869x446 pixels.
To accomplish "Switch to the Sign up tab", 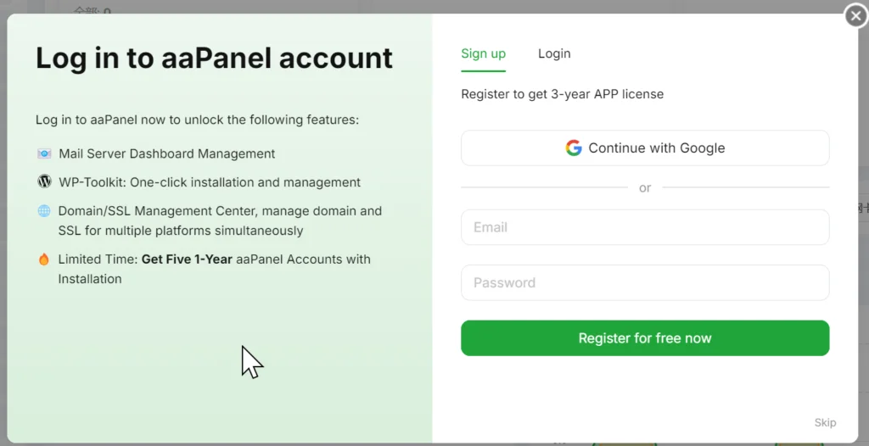I will [483, 53].
